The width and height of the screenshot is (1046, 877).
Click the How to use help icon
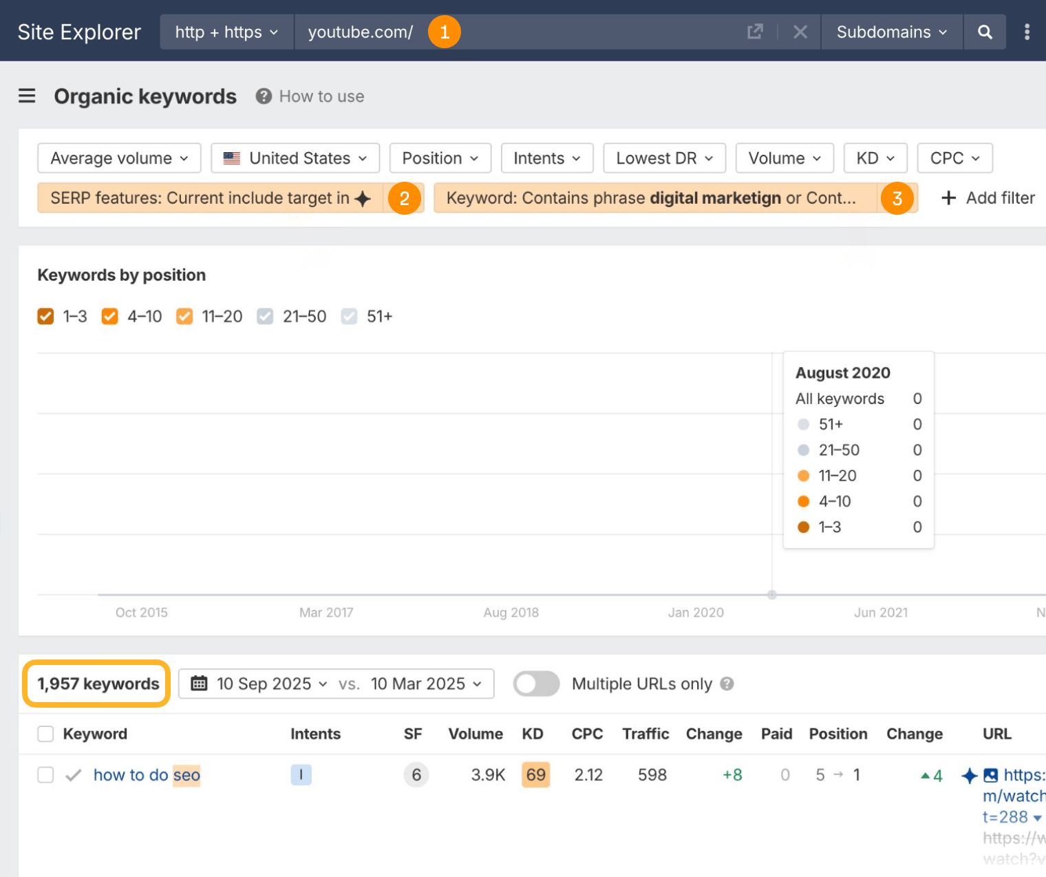[x=264, y=96]
